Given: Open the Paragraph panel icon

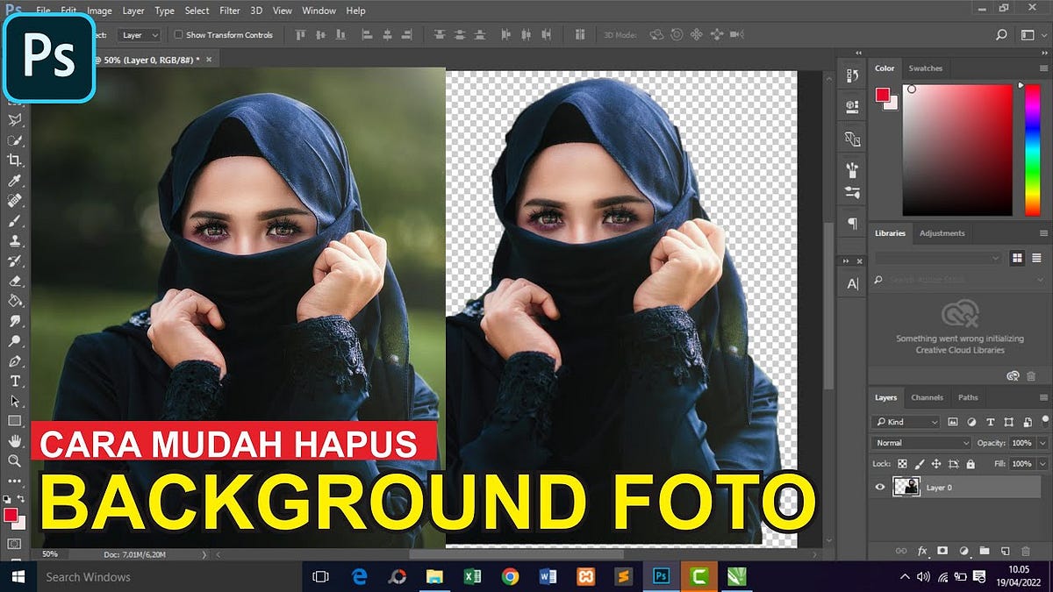Looking at the screenshot, I should coord(852,224).
